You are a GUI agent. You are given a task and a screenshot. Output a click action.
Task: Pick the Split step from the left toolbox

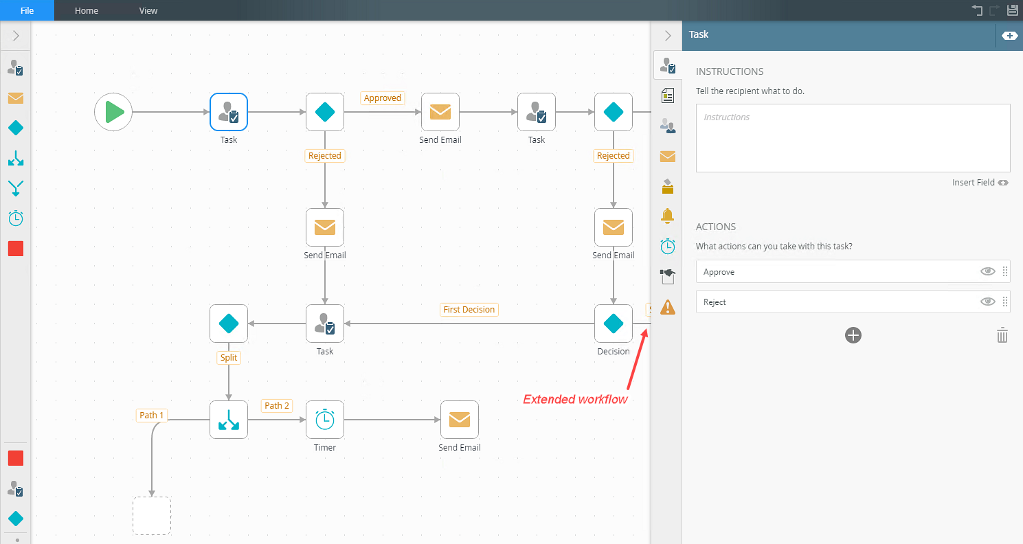click(x=15, y=158)
